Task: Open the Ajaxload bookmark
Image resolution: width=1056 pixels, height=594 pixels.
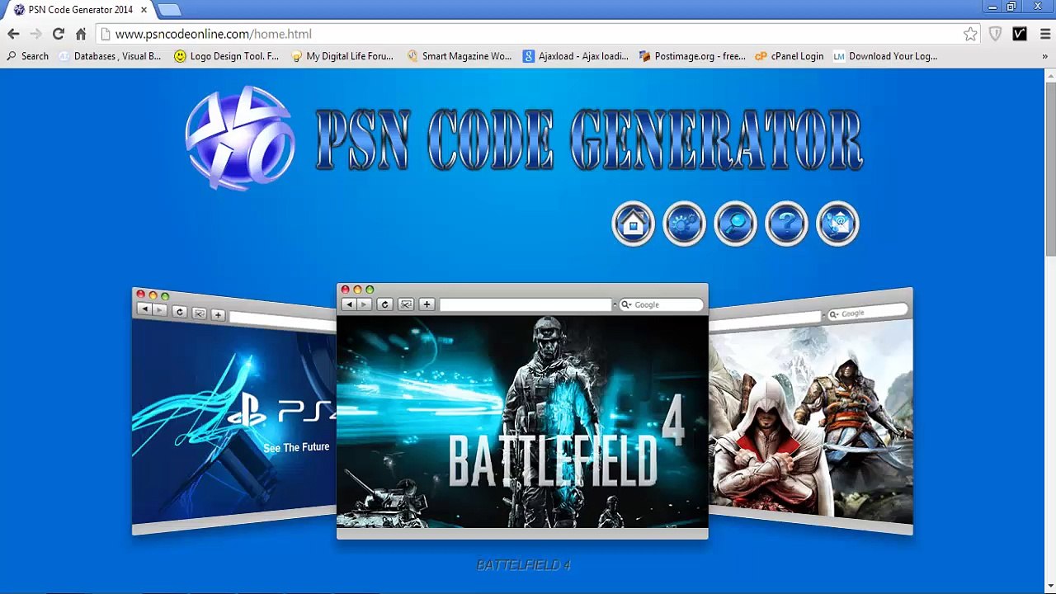Action: click(x=576, y=56)
